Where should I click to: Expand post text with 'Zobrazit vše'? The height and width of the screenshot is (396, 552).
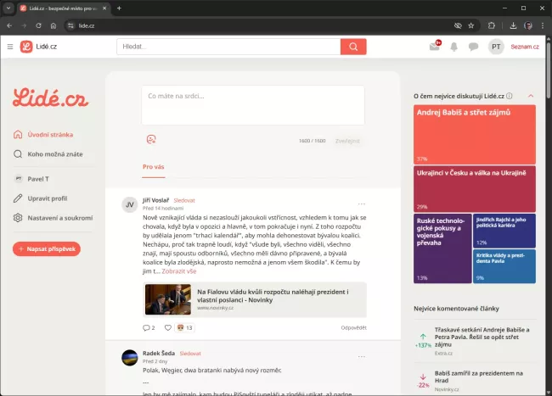[x=178, y=271]
